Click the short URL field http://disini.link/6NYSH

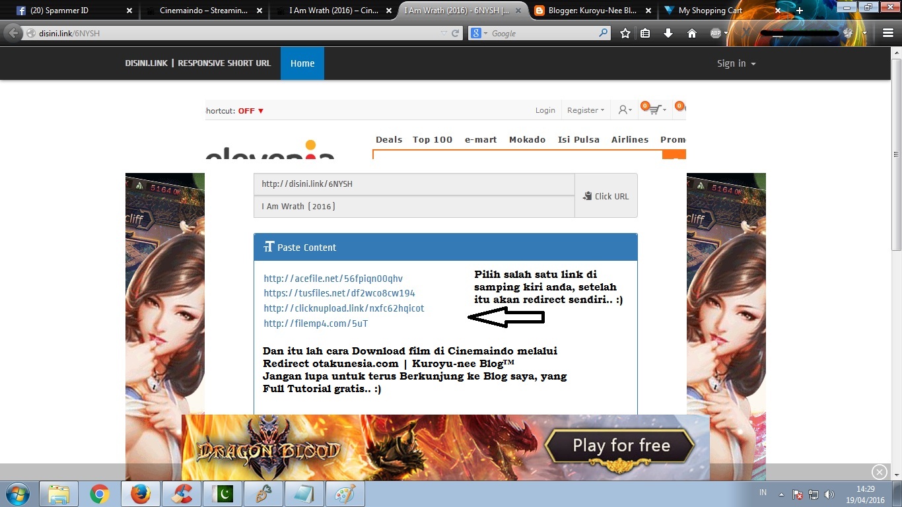coord(414,184)
